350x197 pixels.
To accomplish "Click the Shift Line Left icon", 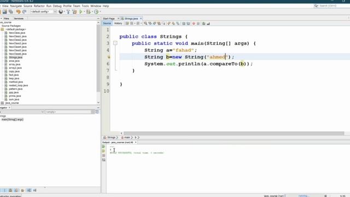I will pyautogui.click(x=184, y=24).
